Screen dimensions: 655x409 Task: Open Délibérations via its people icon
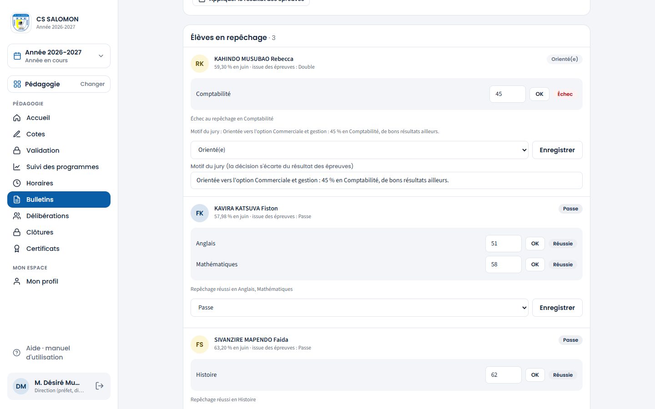(x=17, y=216)
